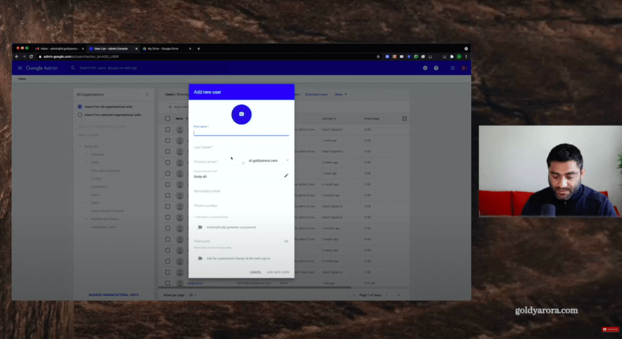The image size is (622, 339).
Task: Click the Users breadcrumb
Action: 22,79
